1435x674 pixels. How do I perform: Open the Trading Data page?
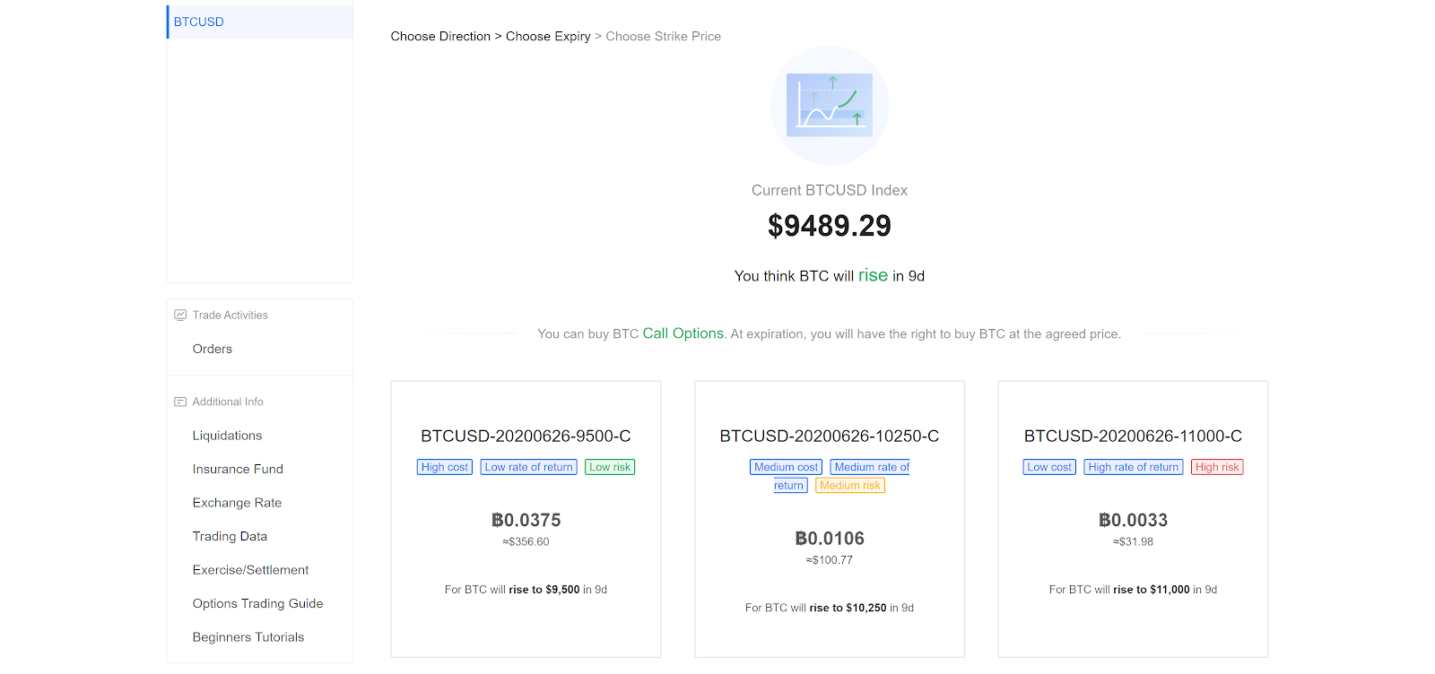[230, 536]
